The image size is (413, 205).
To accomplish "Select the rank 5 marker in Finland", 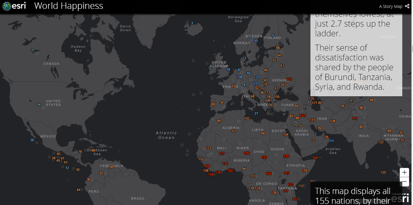I will click(273, 35).
